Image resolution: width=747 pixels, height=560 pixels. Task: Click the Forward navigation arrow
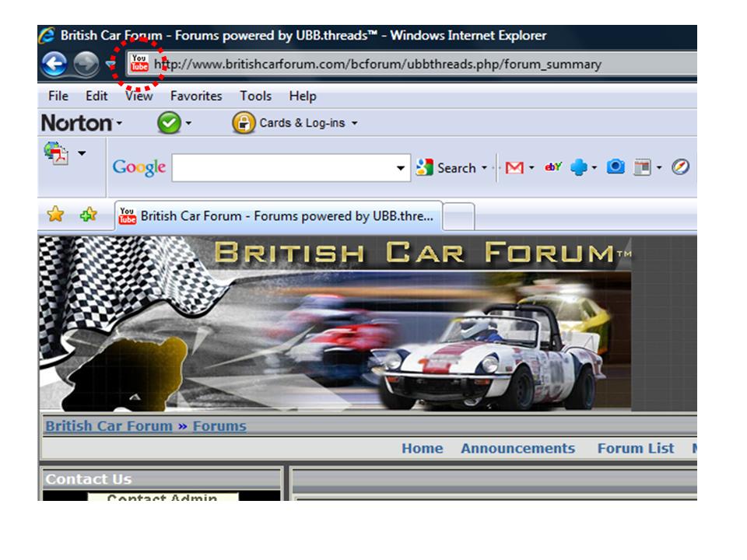tap(87, 64)
